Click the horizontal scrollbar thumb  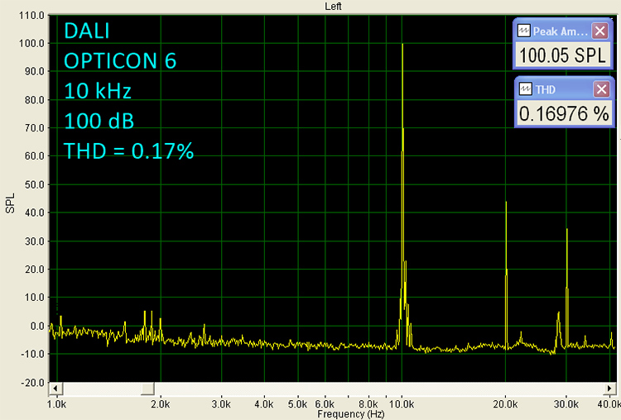click(147, 388)
